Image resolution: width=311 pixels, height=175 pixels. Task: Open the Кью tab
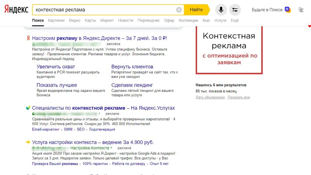(x=206, y=20)
